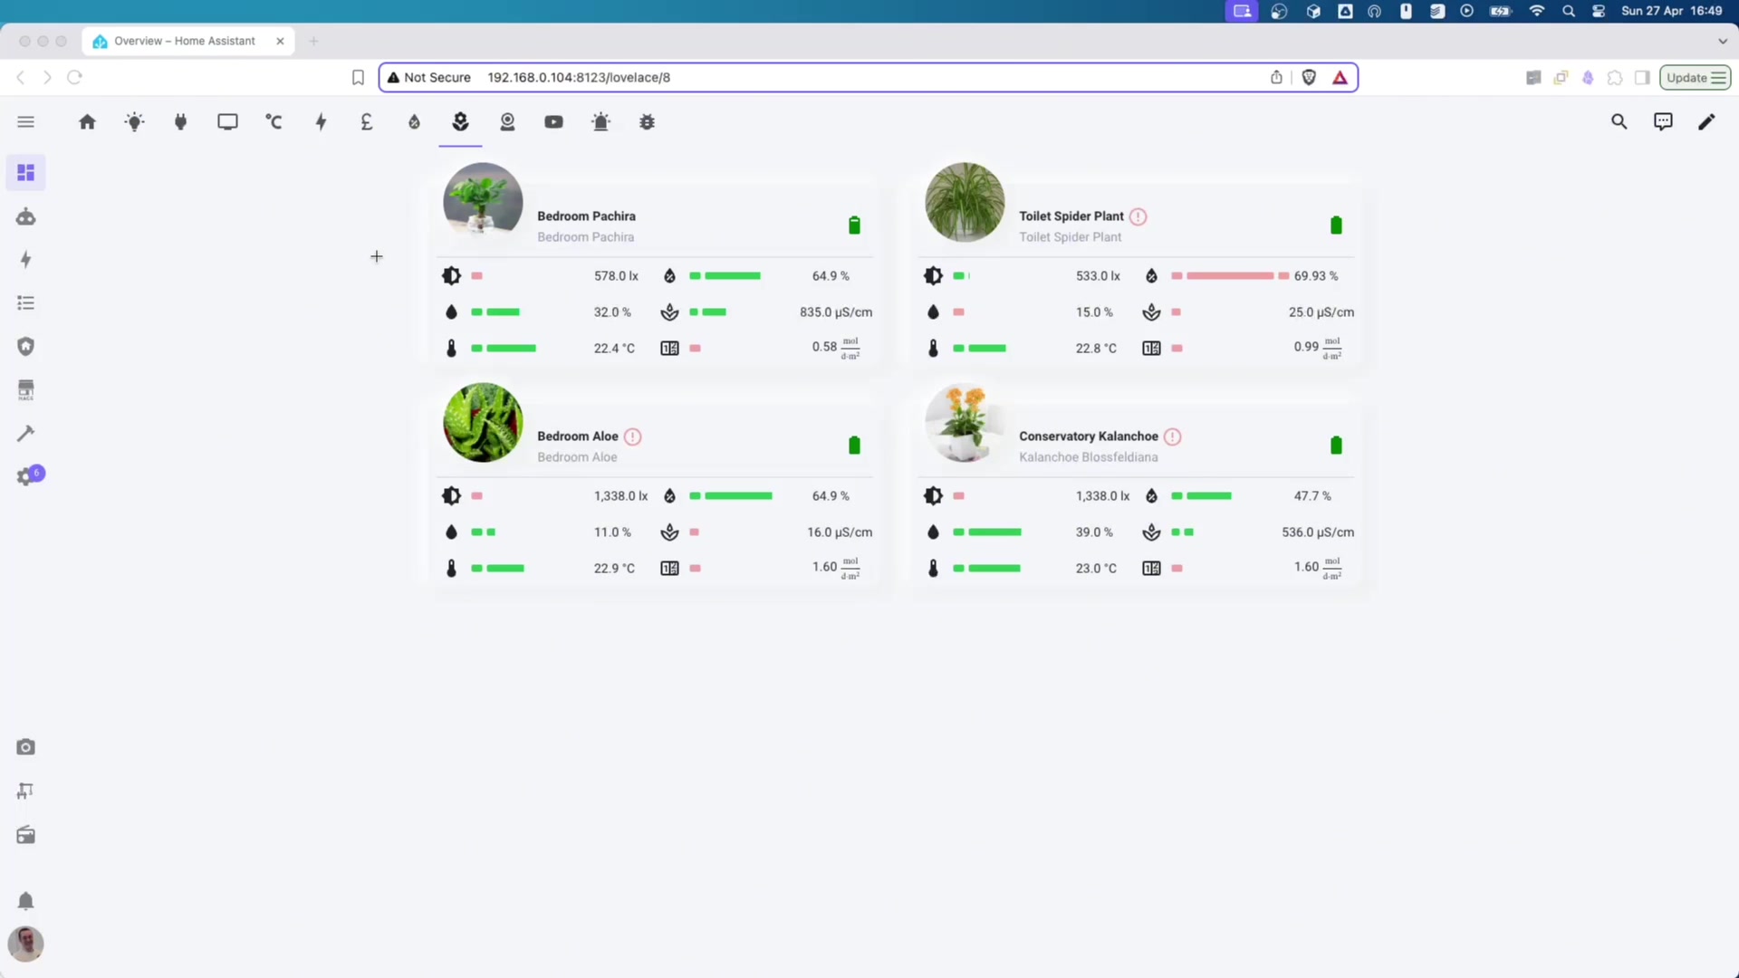Open the home dashboard tab

pyautogui.click(x=88, y=121)
